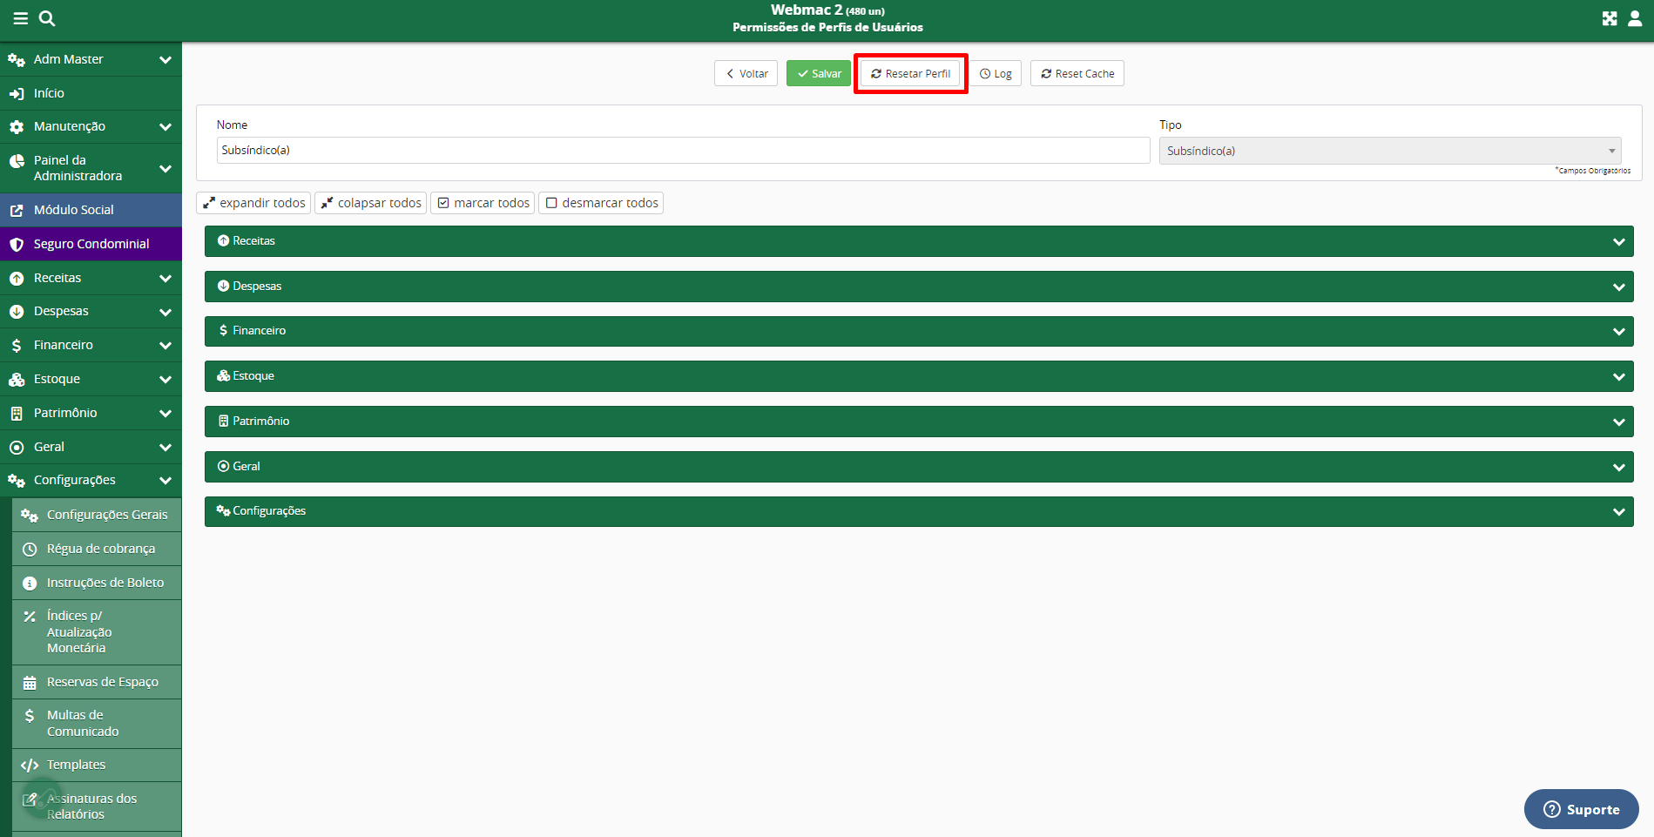Click Reset Cache refresh button

coord(1077,74)
